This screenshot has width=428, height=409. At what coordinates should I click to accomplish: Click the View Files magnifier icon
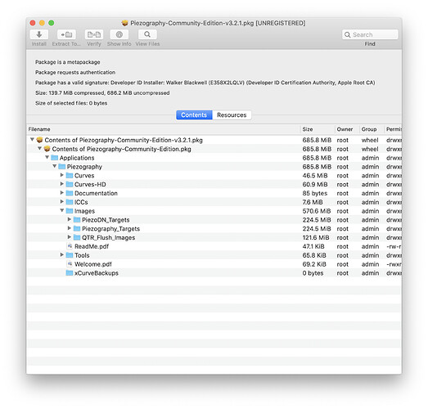click(147, 34)
